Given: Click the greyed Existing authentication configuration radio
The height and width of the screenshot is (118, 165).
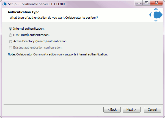Looking at the screenshot, I should point(10,48).
